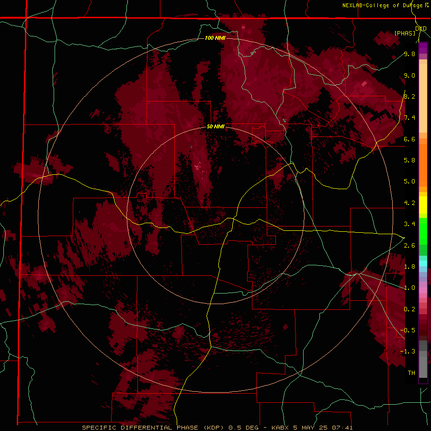Click the cyan band in the color scale
This screenshot has width=431, height=431.
coord(423,263)
